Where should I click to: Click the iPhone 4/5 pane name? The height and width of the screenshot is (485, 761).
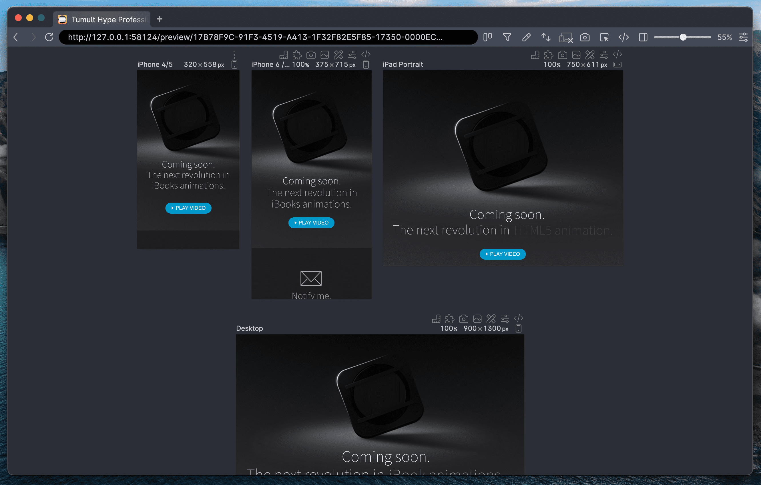click(155, 65)
